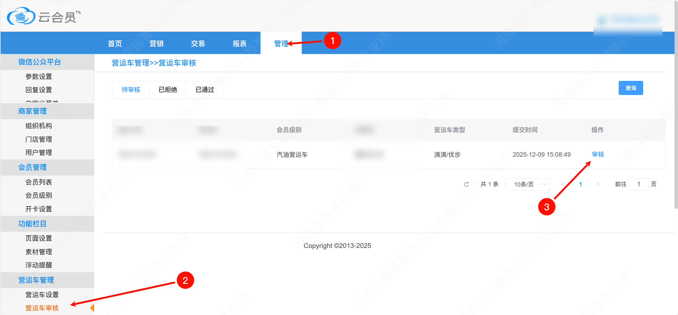Screen dimensions: 678x315
Task: Open 会员列表 in the sidebar
Action: point(39,182)
